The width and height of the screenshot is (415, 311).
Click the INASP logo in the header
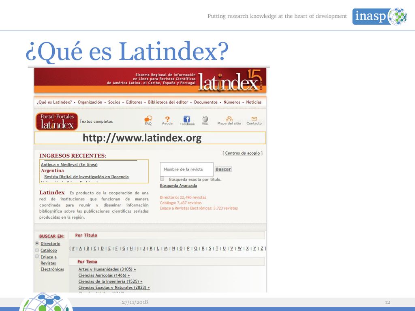[379, 16]
